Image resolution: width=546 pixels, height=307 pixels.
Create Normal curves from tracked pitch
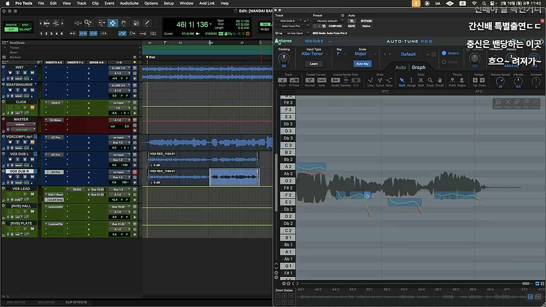[310, 80]
